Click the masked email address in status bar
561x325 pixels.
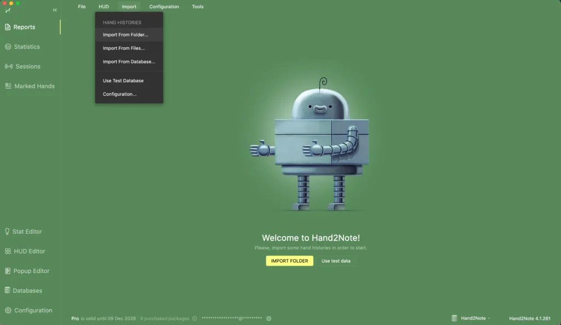pos(232,318)
